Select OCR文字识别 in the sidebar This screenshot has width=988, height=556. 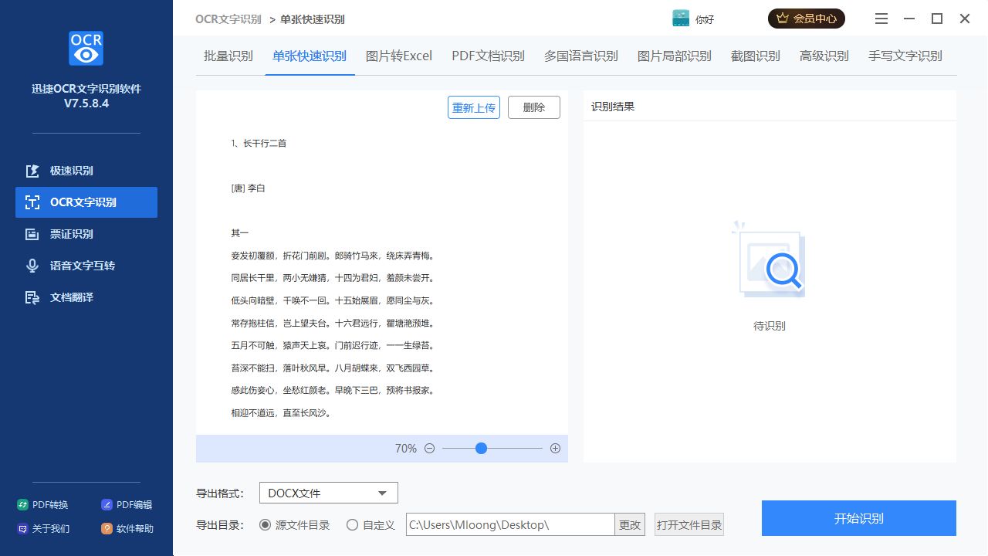(x=86, y=202)
